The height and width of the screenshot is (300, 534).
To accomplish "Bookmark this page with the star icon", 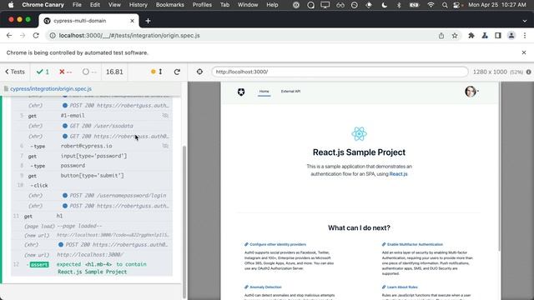I will pyautogui.click(x=455, y=35).
